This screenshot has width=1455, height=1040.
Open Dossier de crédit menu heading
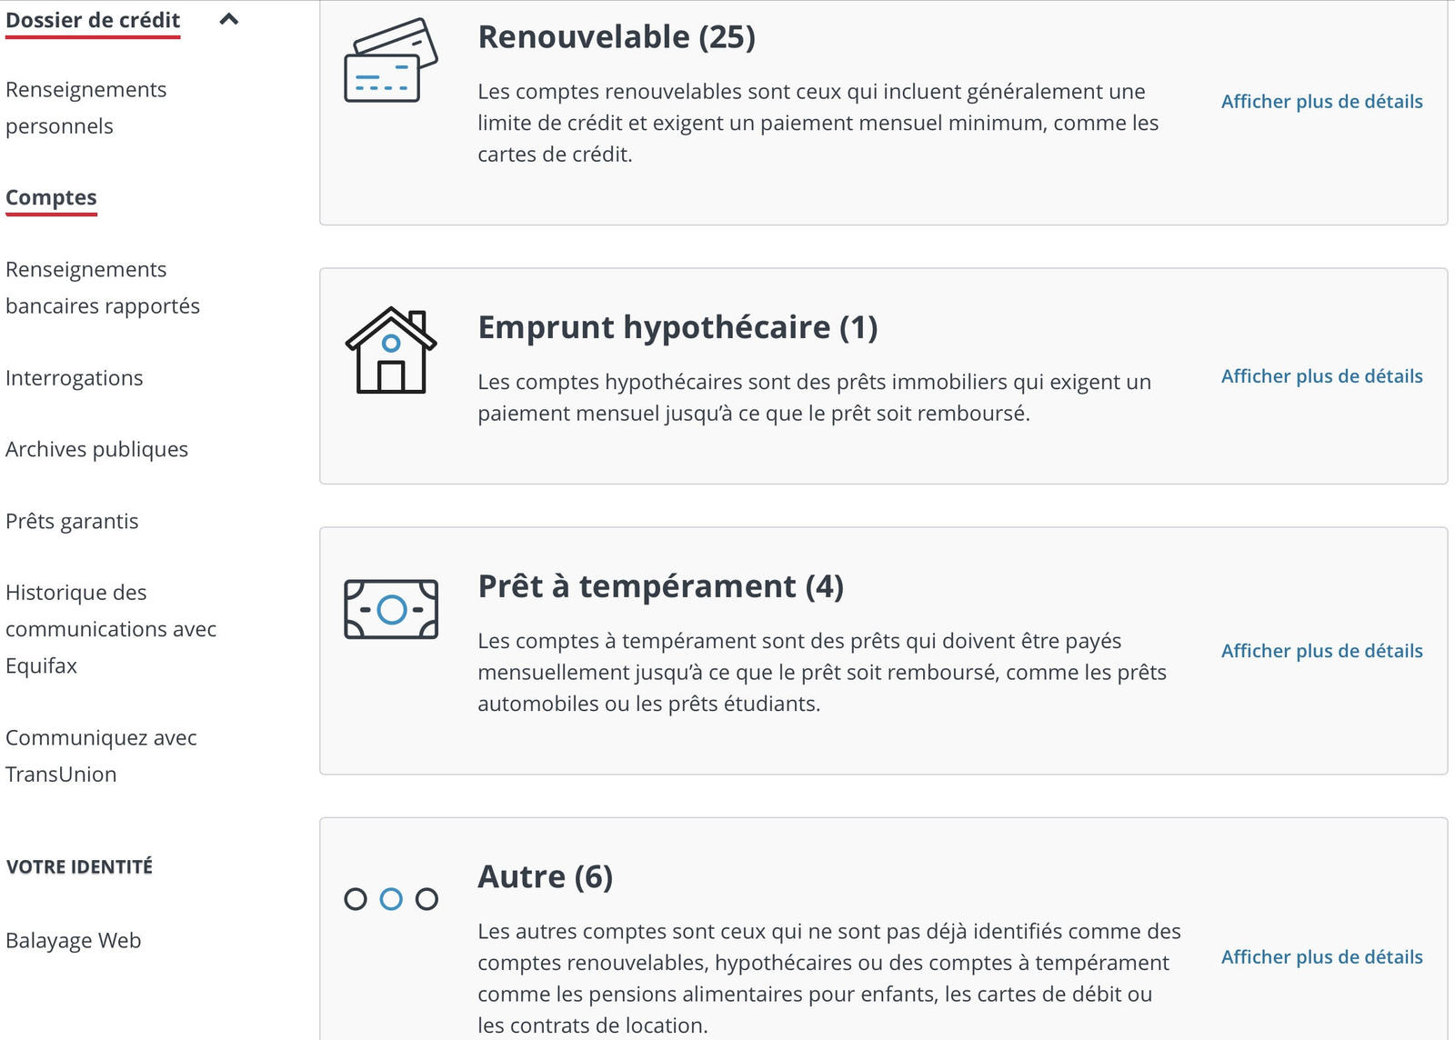[x=93, y=20]
